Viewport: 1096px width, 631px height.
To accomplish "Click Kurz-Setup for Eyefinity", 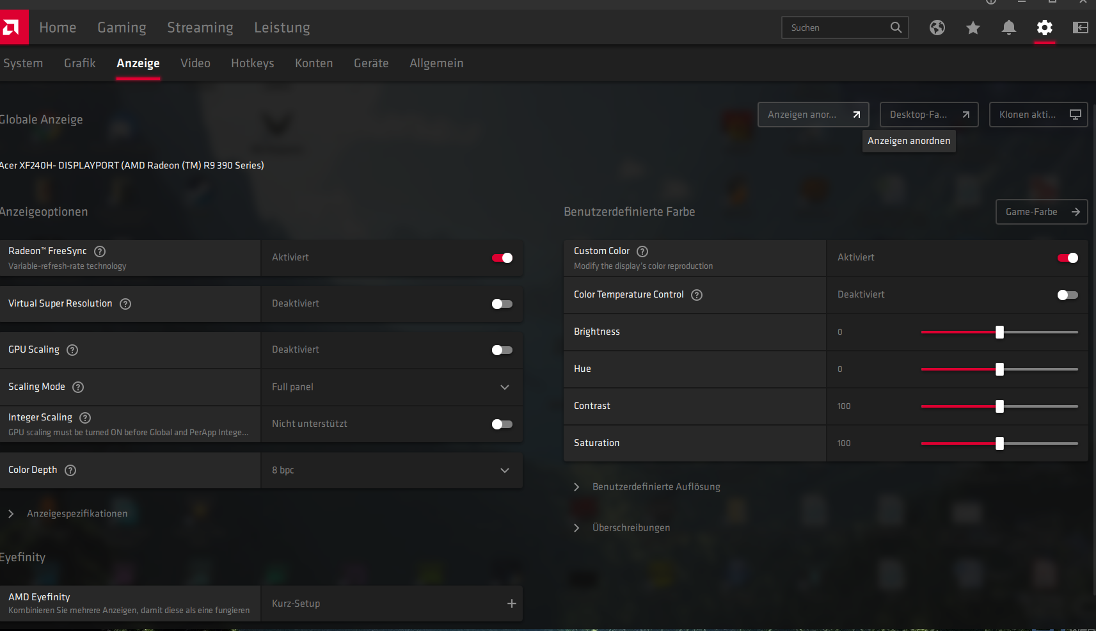I will tap(392, 603).
